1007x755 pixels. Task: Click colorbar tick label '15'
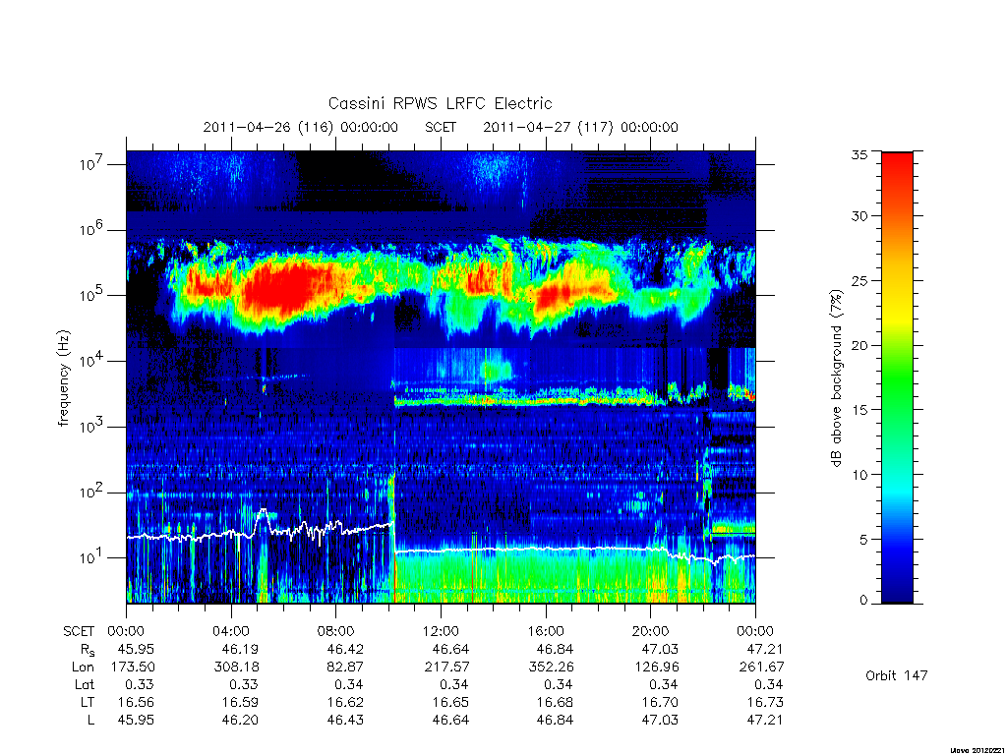859,409
